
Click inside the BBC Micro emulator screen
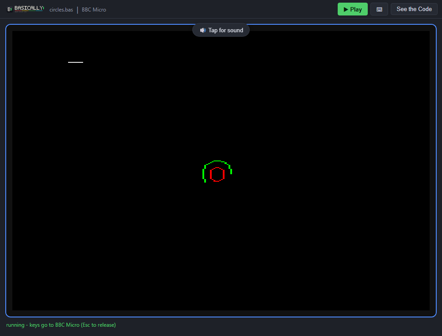coord(221,171)
